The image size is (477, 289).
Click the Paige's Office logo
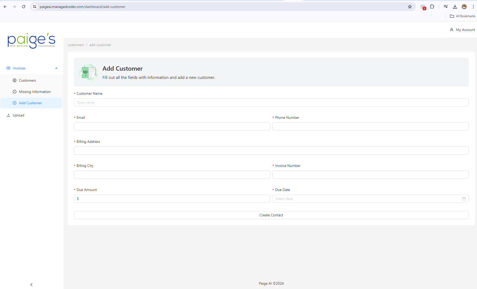coord(32,41)
